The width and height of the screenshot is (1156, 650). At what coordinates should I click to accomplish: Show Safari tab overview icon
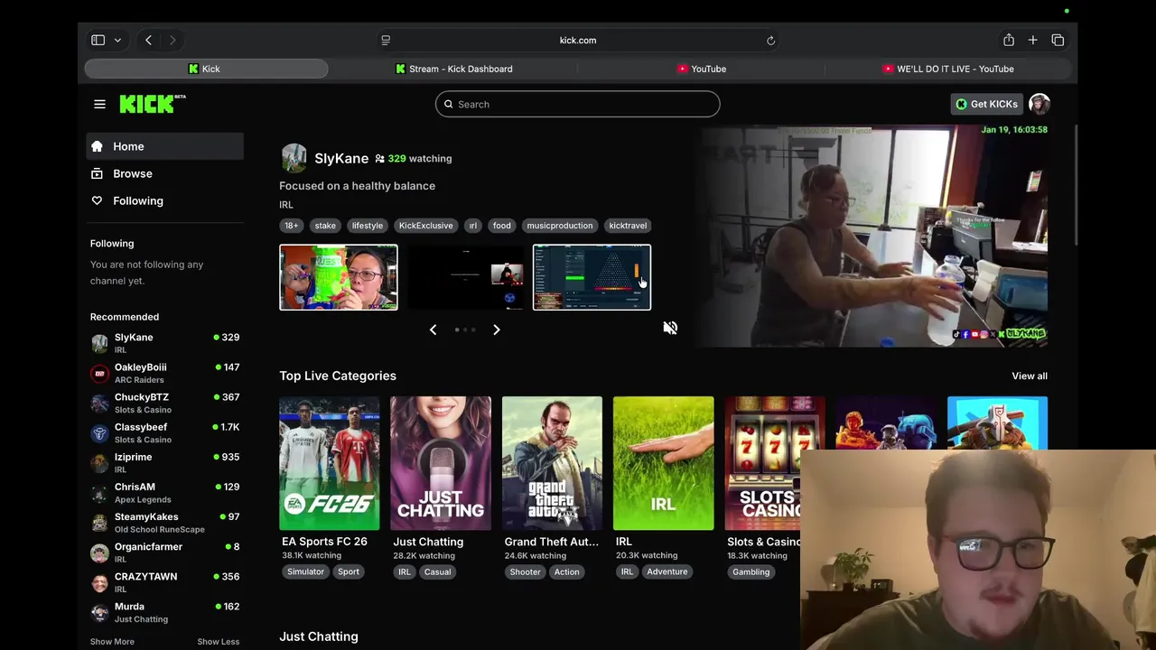click(1058, 40)
